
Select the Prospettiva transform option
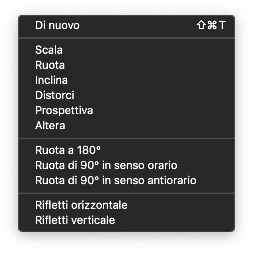click(x=64, y=111)
